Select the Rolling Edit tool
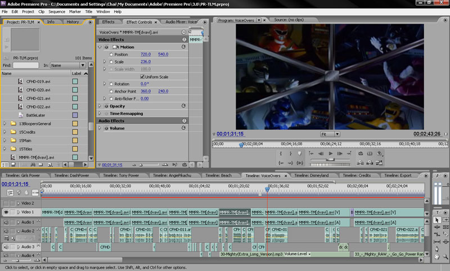The height and width of the screenshot is (271, 450). [445, 227]
